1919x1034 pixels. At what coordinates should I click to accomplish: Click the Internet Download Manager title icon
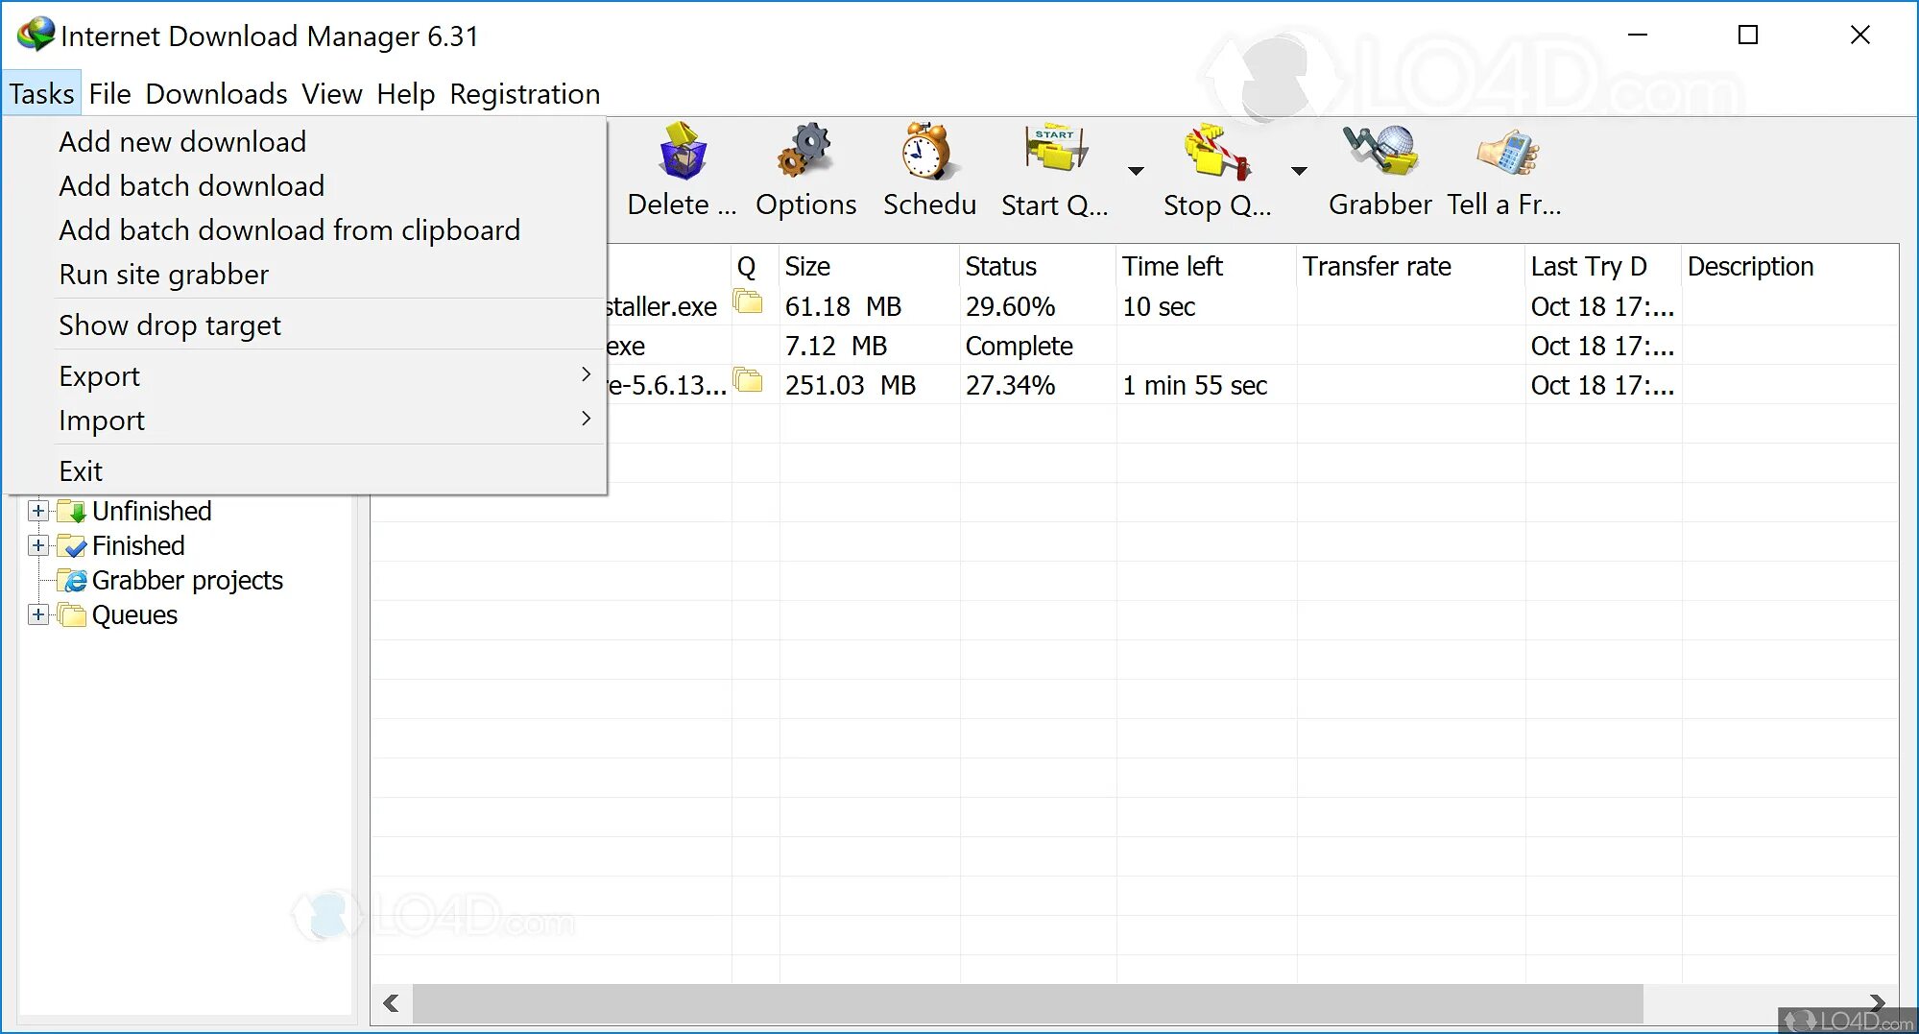click(36, 35)
